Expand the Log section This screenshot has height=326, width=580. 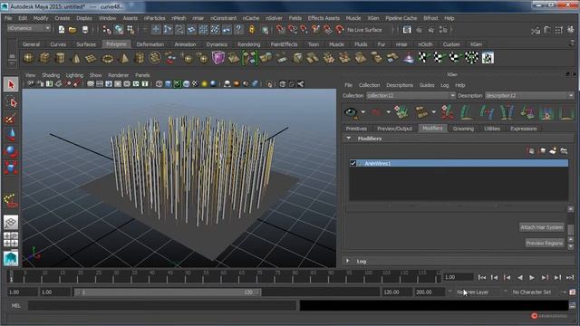point(348,261)
